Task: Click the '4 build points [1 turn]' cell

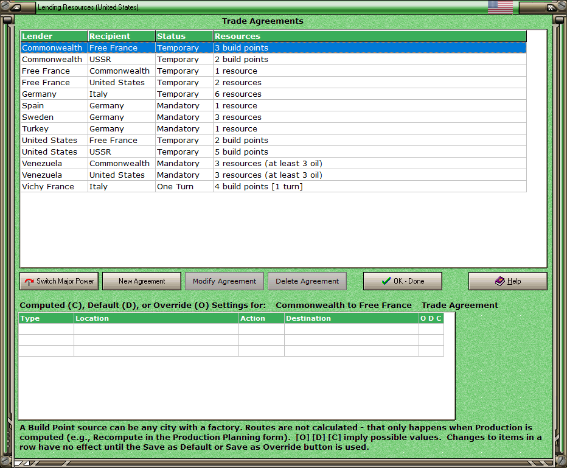Action: [x=370, y=187]
